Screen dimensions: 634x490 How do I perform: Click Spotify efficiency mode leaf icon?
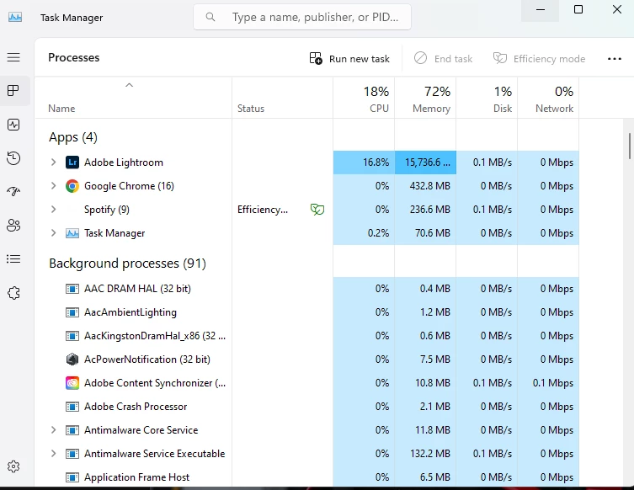tap(317, 210)
